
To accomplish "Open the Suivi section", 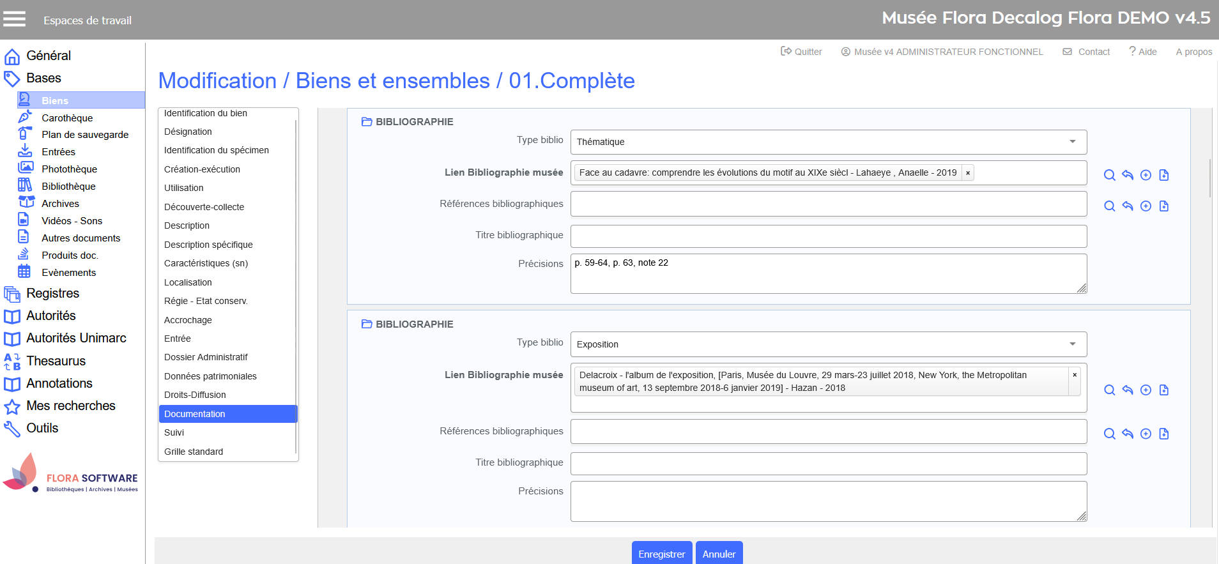I will pos(174,432).
